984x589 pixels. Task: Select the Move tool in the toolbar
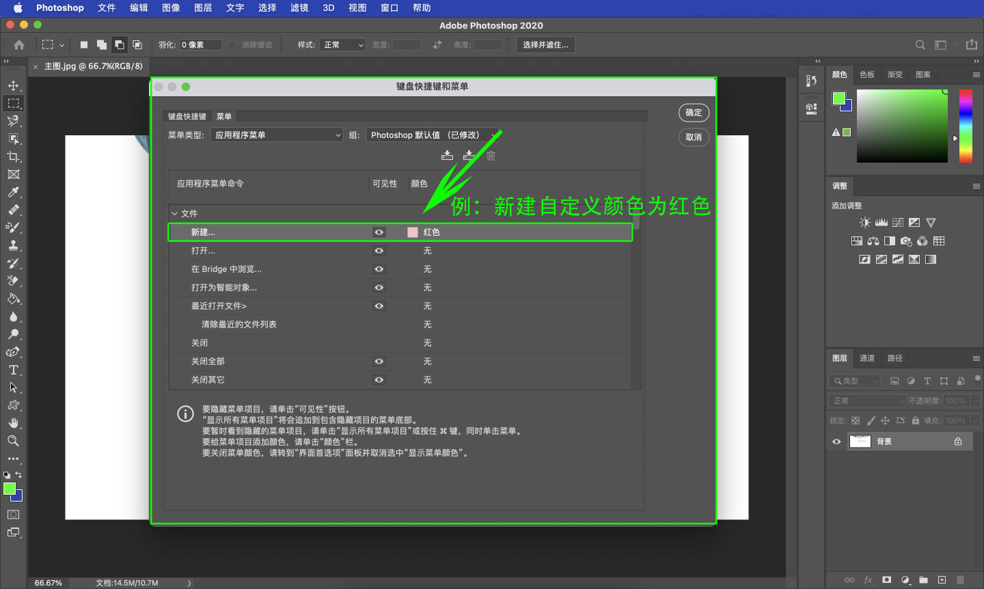pos(14,85)
